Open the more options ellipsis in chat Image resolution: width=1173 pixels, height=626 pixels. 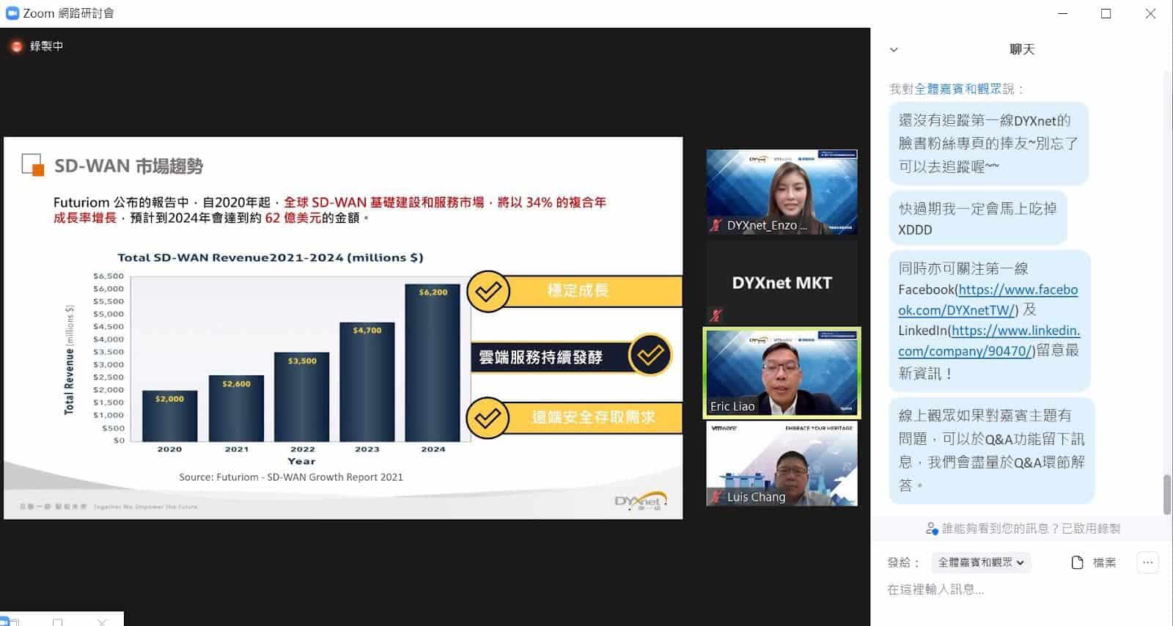[1148, 562]
